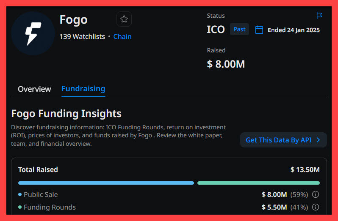Click Get This Data By API button
This screenshot has width=338, height=221.
coord(283,140)
